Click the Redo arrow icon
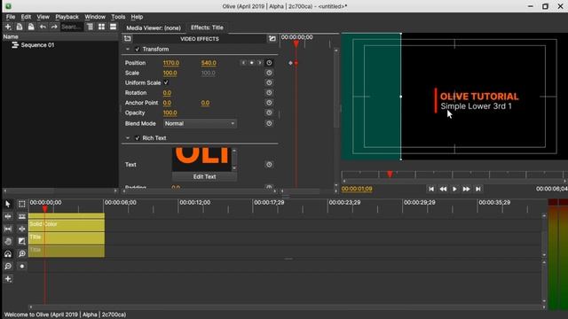This screenshot has width=568, height=319. (54, 27)
